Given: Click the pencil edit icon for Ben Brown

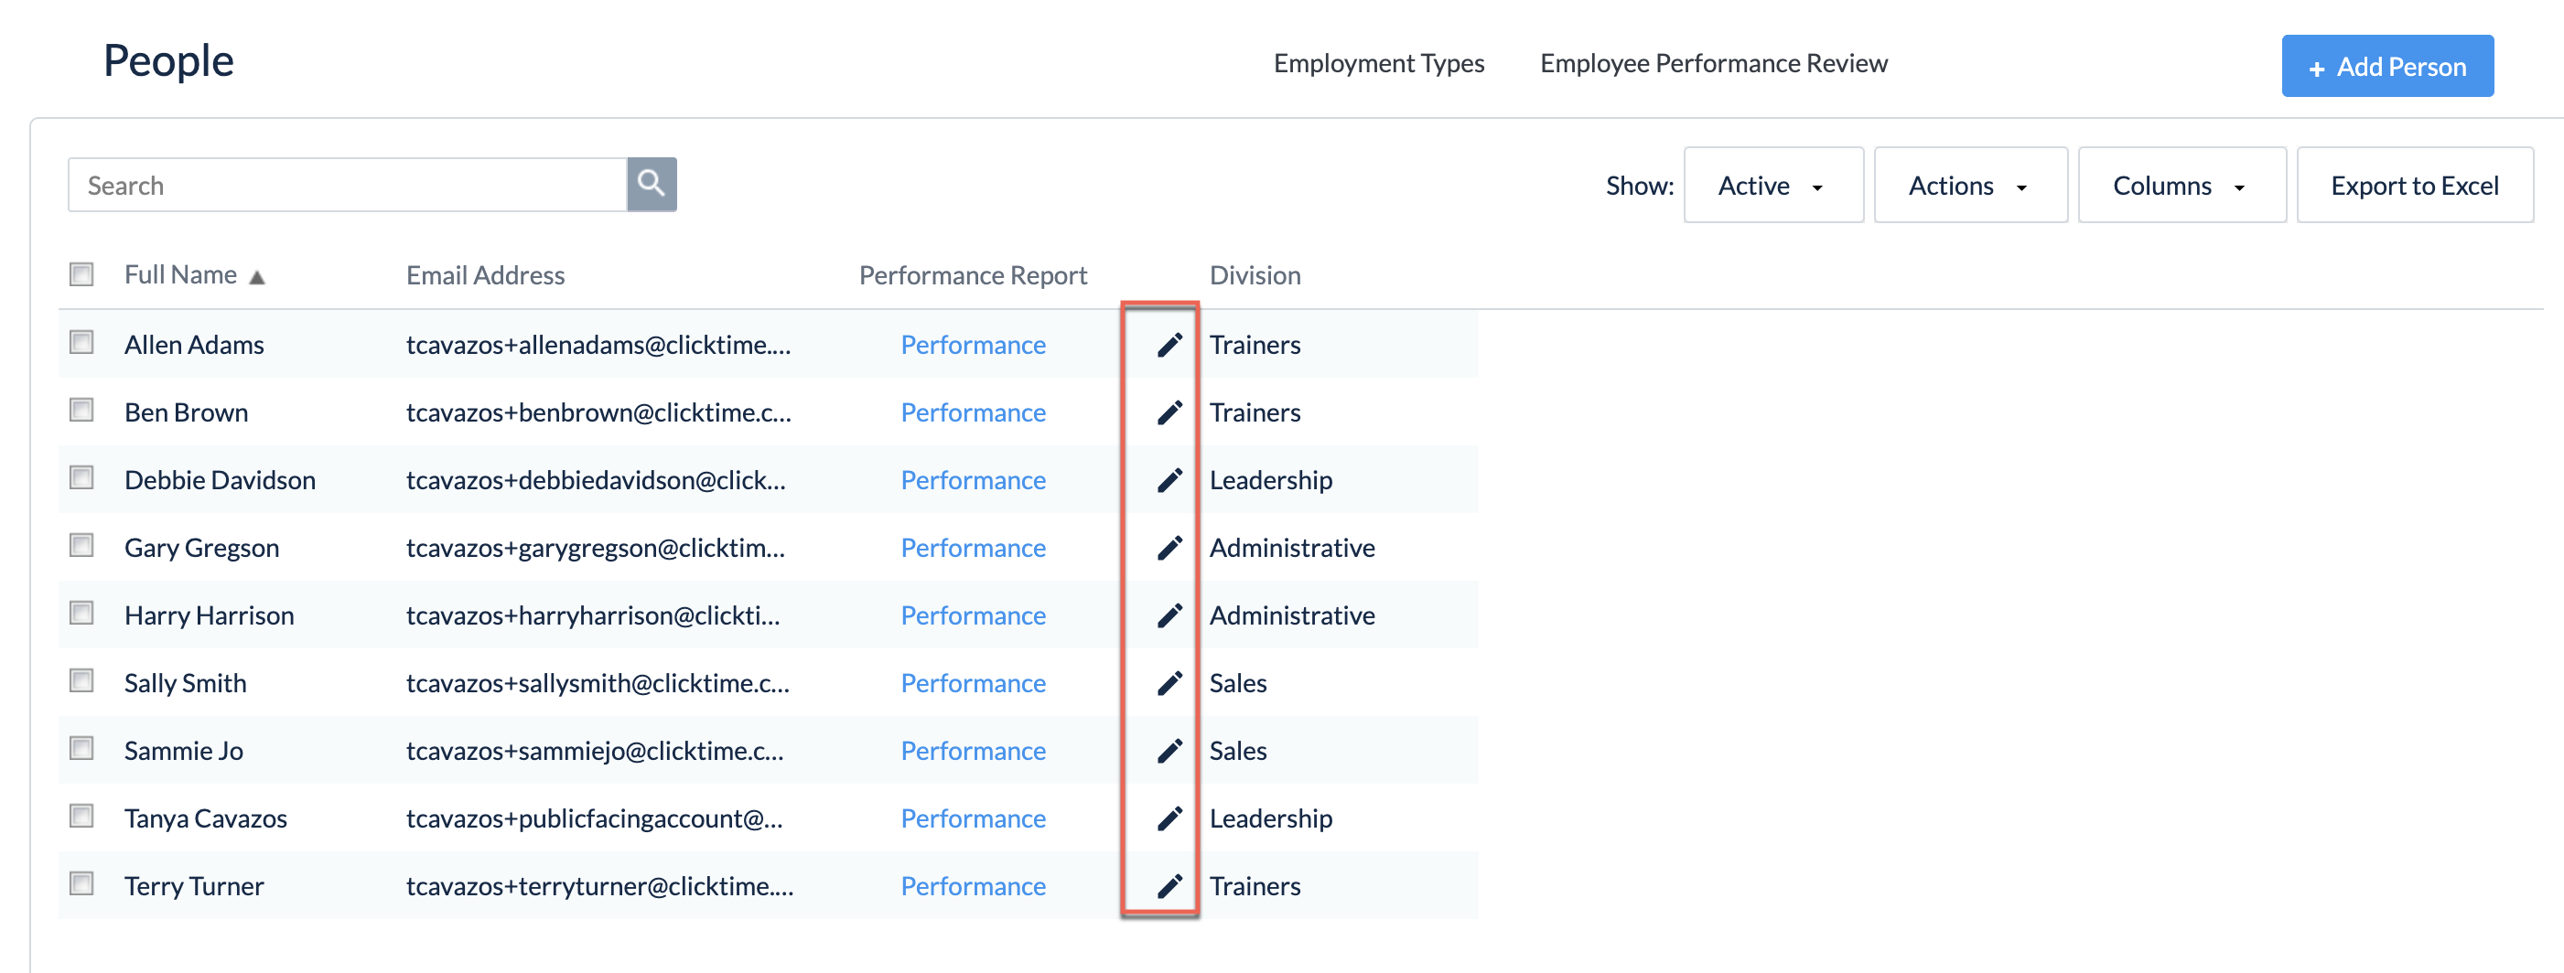Looking at the screenshot, I should tap(1169, 412).
